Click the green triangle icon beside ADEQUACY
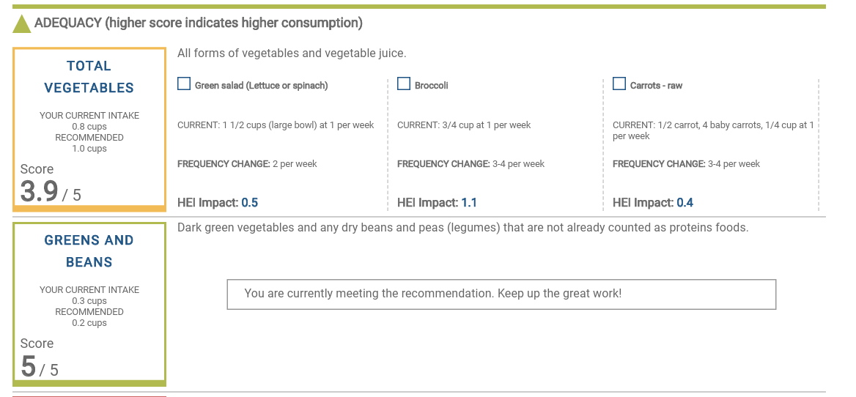Viewport: 856px width, 397px height. click(x=21, y=24)
